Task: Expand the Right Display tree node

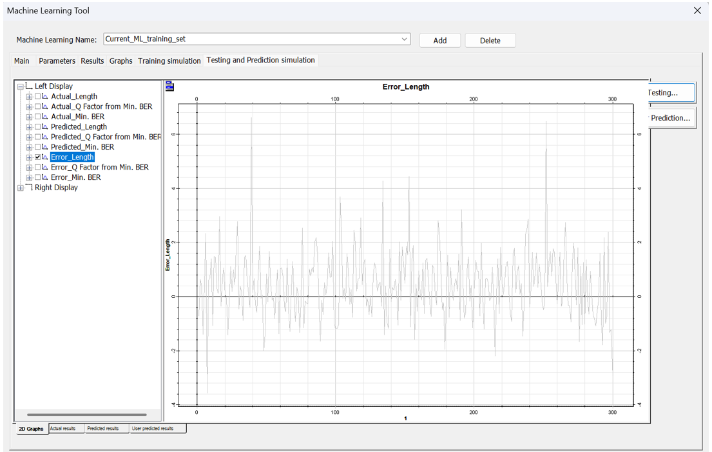Action: click(21, 188)
